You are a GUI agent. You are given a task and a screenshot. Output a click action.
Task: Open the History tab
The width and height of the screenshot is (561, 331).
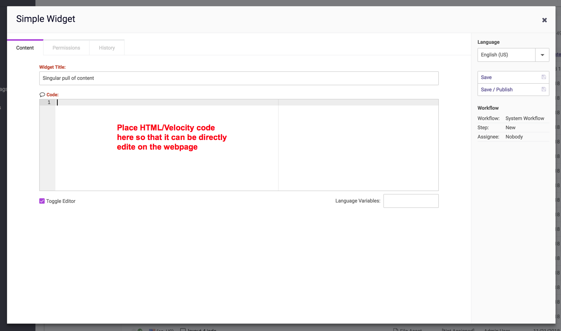(x=107, y=48)
